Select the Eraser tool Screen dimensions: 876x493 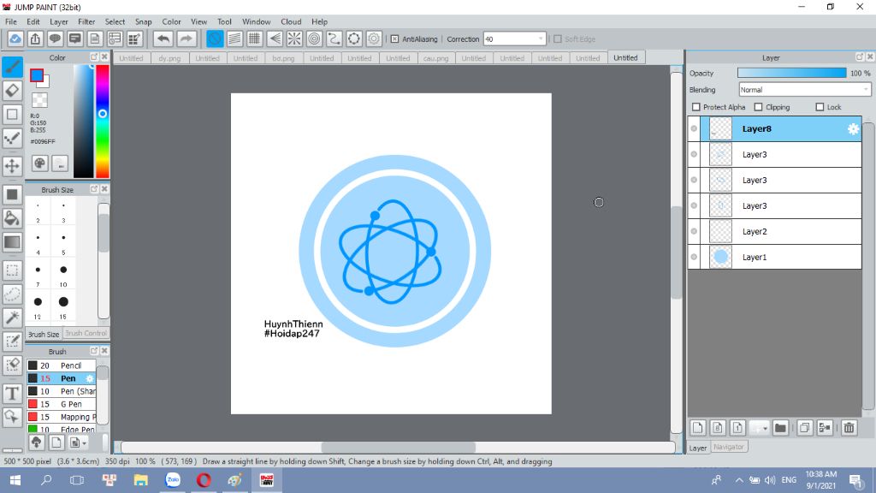click(12, 91)
